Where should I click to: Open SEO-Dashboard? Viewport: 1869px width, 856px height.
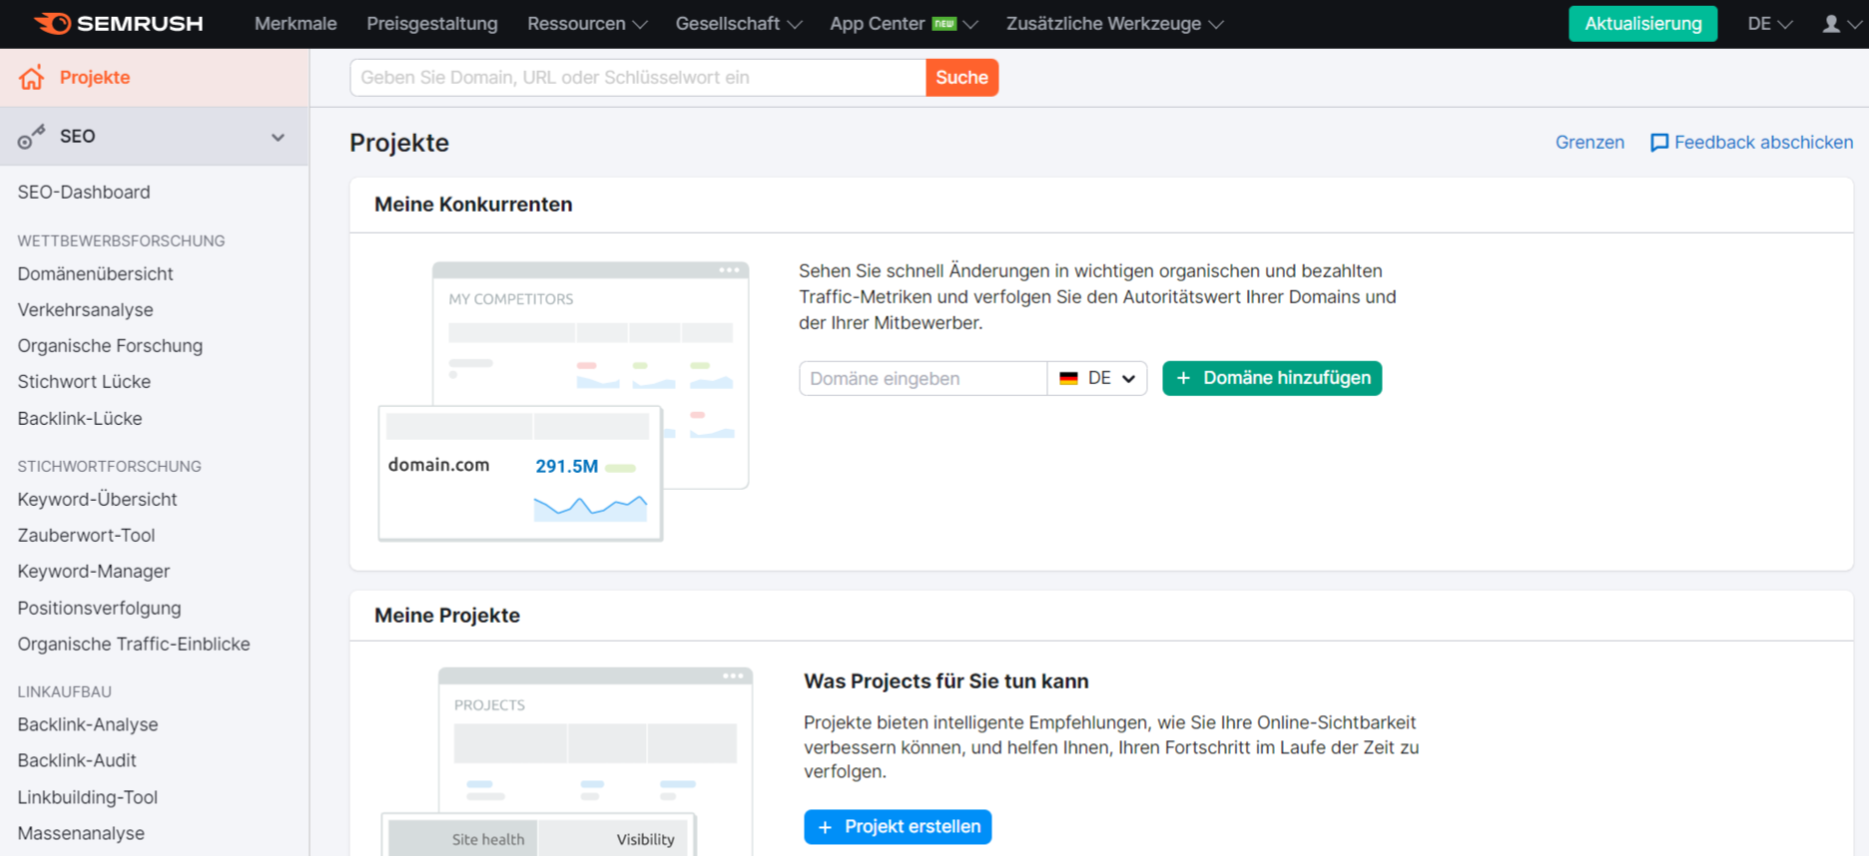coord(84,193)
